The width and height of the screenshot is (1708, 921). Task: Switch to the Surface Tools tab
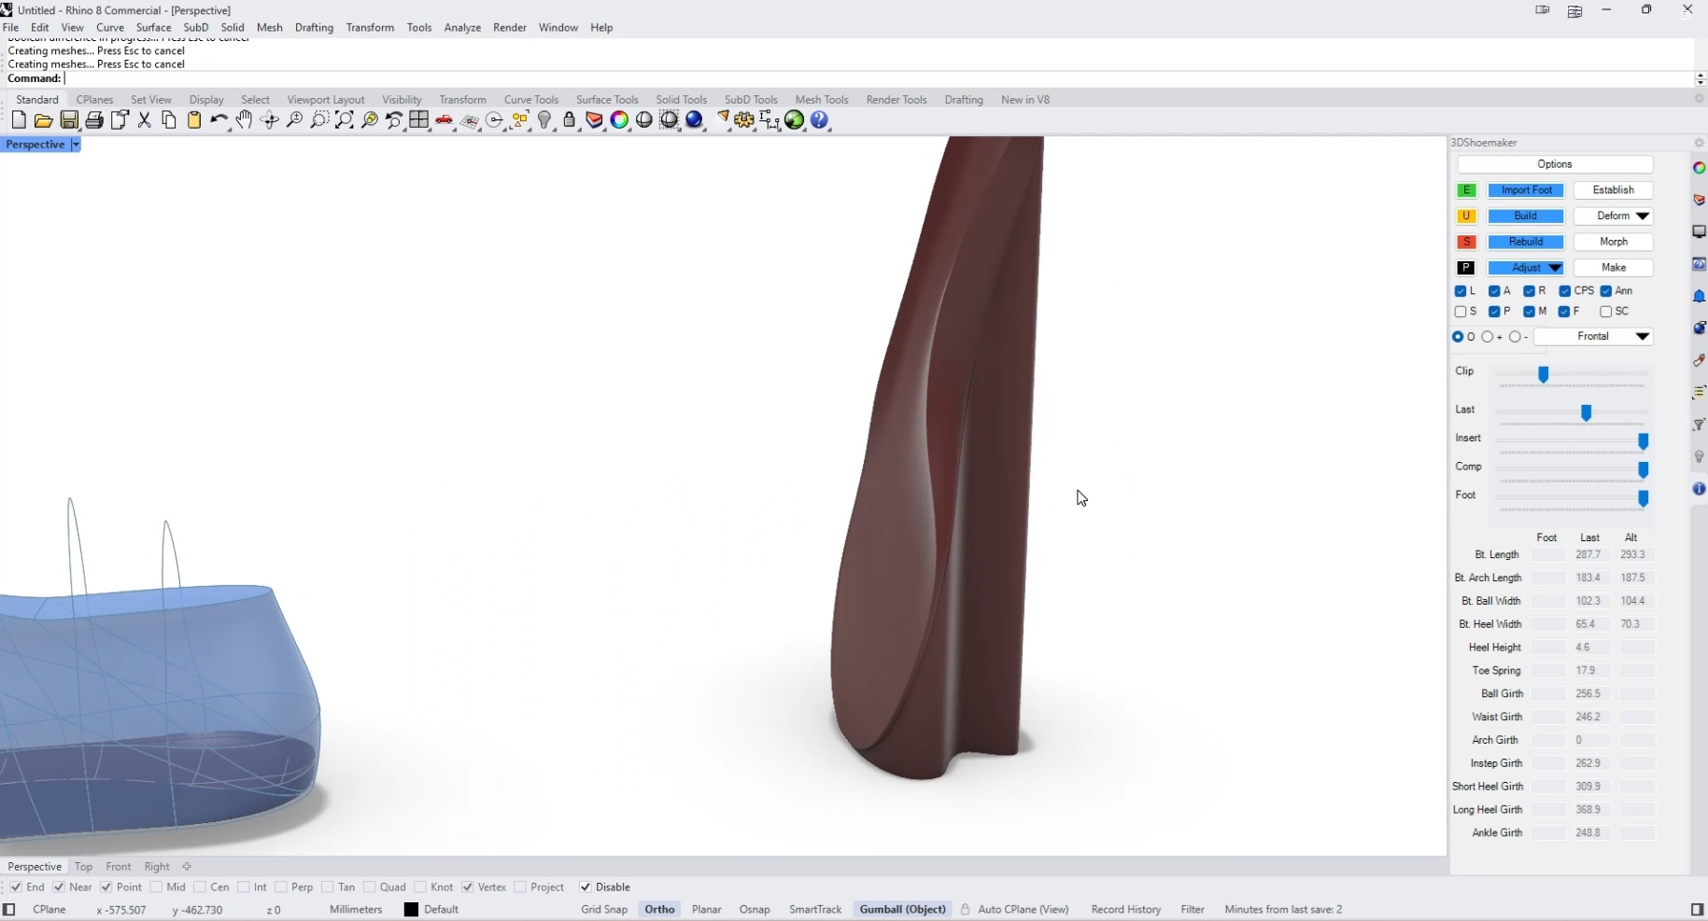tap(607, 100)
